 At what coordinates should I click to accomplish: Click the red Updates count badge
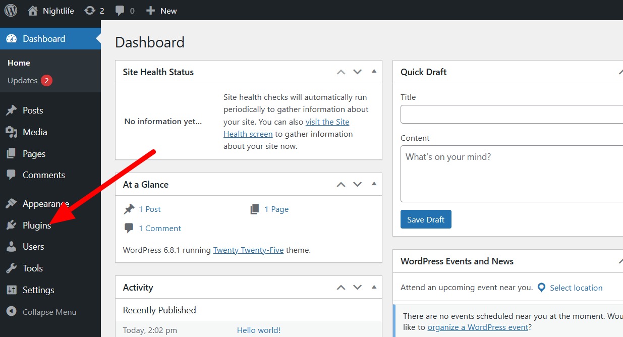47,81
